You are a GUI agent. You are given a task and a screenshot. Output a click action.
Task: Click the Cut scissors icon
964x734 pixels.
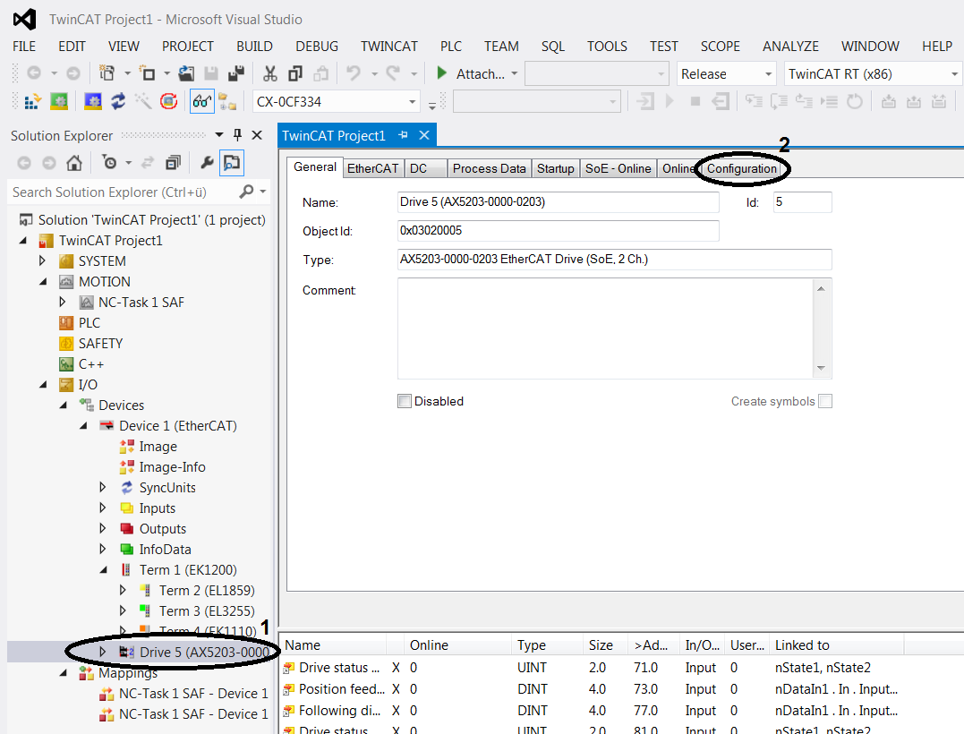pyautogui.click(x=270, y=73)
